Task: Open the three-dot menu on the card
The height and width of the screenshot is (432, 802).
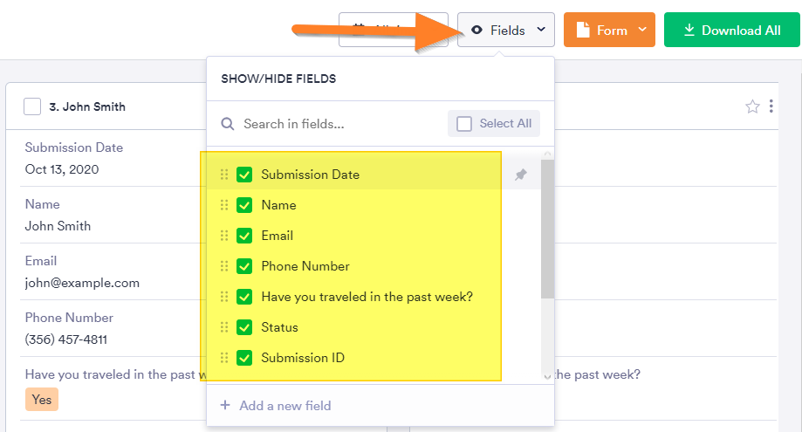Action: pyautogui.click(x=771, y=106)
